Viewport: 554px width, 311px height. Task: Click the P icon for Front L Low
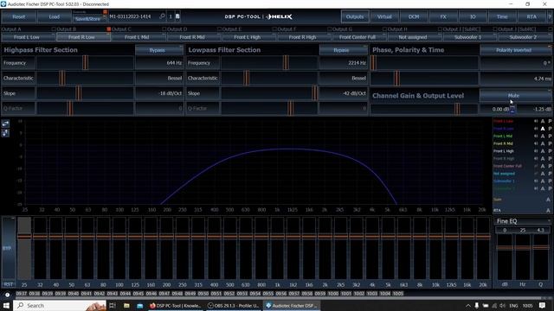(x=550, y=121)
